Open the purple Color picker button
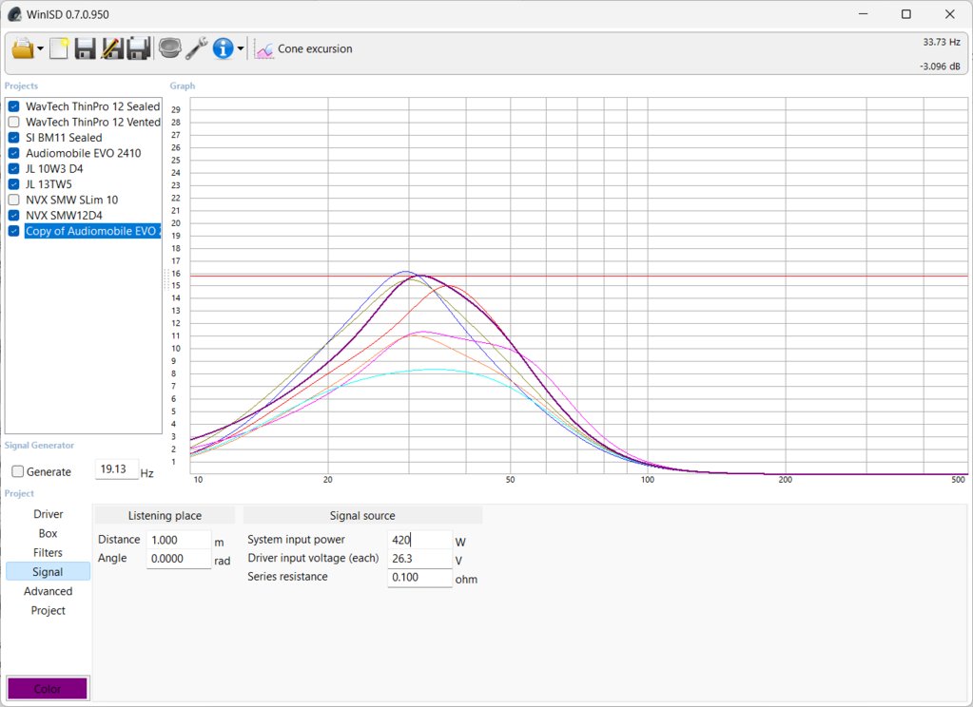This screenshot has width=973, height=707. point(48,688)
